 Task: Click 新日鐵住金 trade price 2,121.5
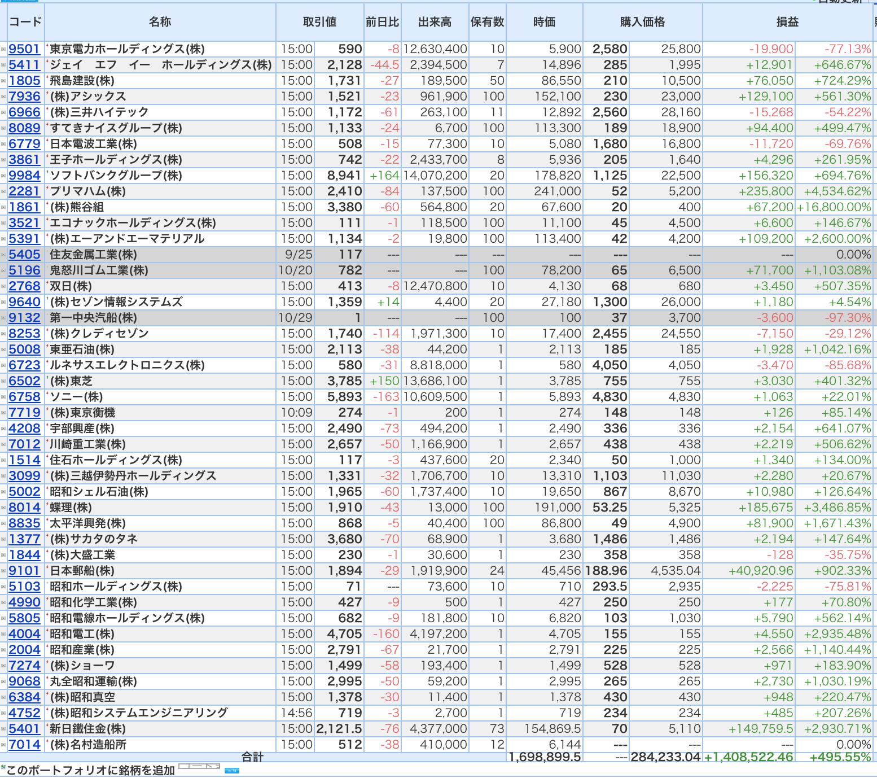339,729
